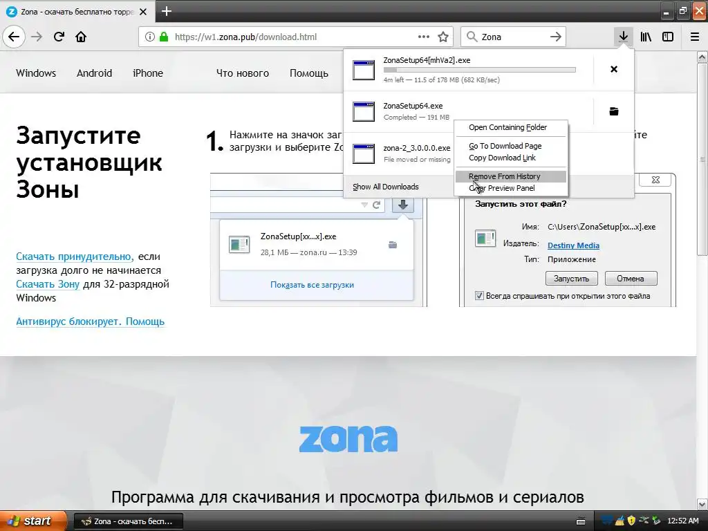Click the Zona search field
Viewport: 708px width, 531px height.
pyautogui.click(x=514, y=37)
